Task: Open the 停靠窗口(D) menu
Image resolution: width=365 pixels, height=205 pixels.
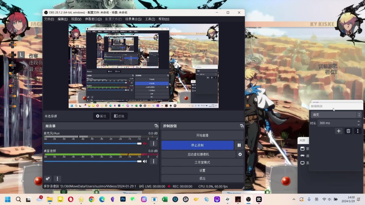Action: [x=93, y=19]
